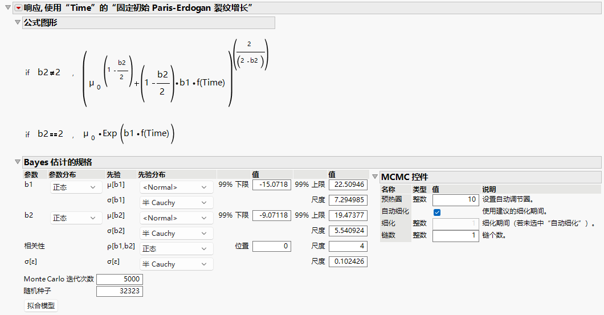Viewport: 604px width, 315px height.
Task: Click the 参数分布 column header
Action: click(x=63, y=174)
